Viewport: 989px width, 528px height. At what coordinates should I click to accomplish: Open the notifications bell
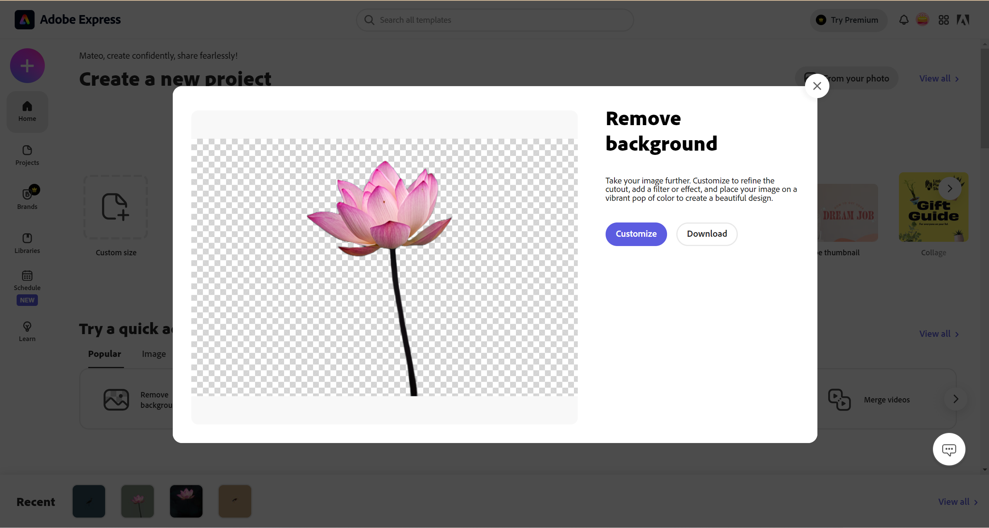click(x=904, y=20)
